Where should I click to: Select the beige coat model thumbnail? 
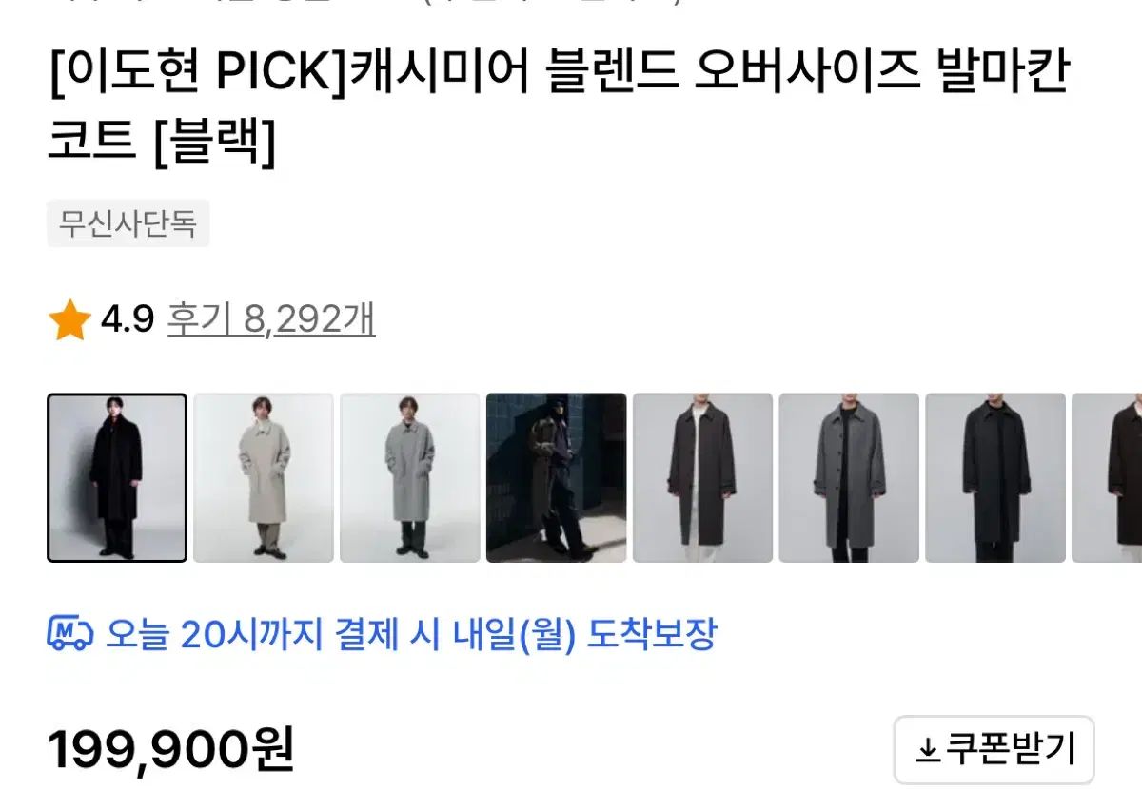coord(264,478)
